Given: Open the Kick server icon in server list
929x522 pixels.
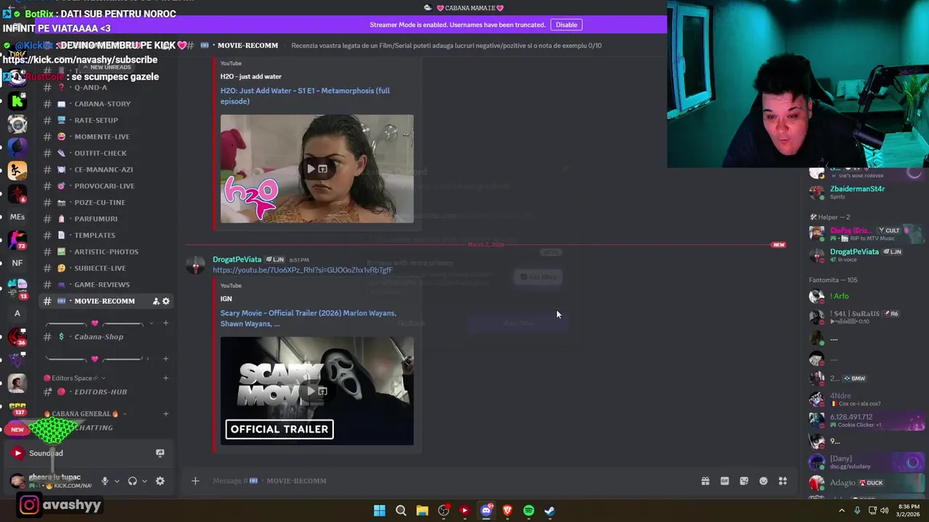Looking at the screenshot, I should coord(17,101).
